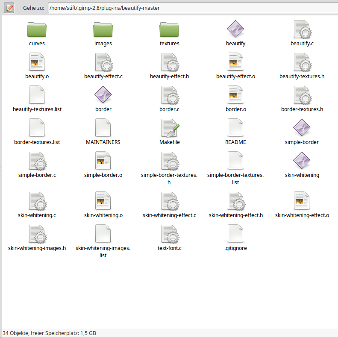Select beautify-effect.h header file
Viewport: 338px width, 338px height.
[x=169, y=62]
